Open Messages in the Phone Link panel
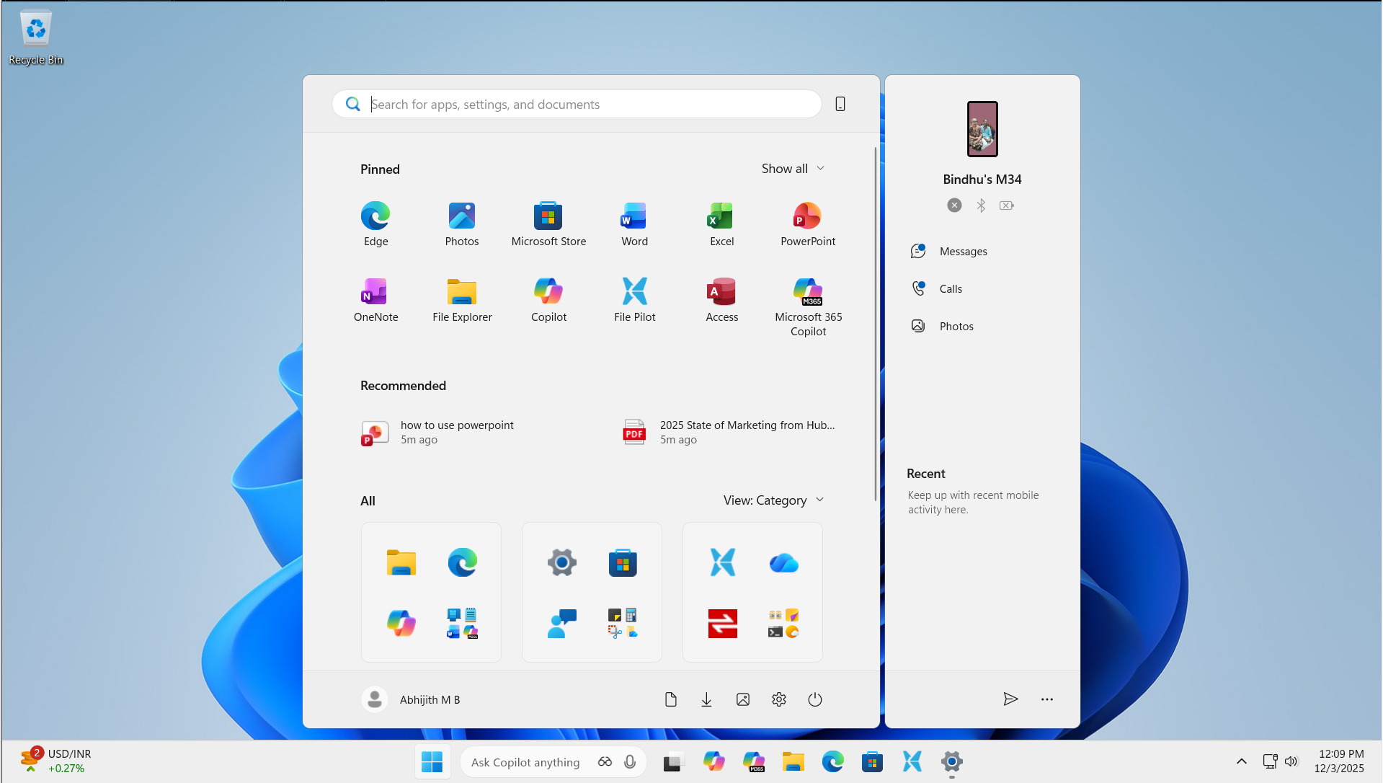 click(962, 251)
